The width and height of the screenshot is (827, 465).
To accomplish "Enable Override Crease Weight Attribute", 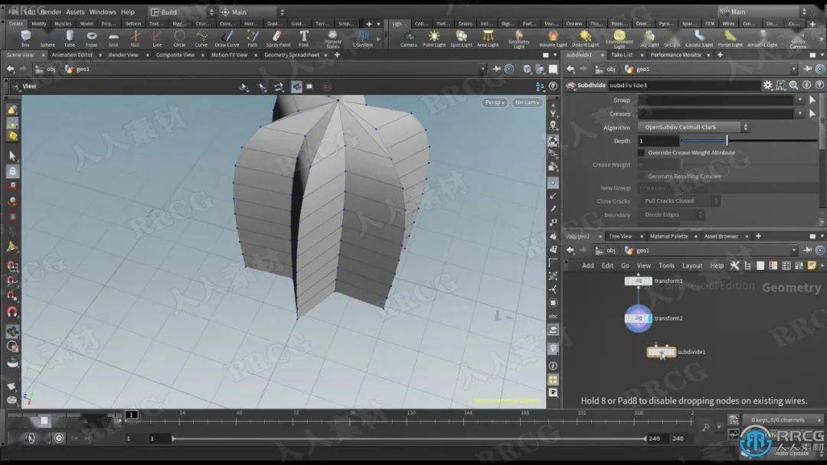I will click(642, 153).
